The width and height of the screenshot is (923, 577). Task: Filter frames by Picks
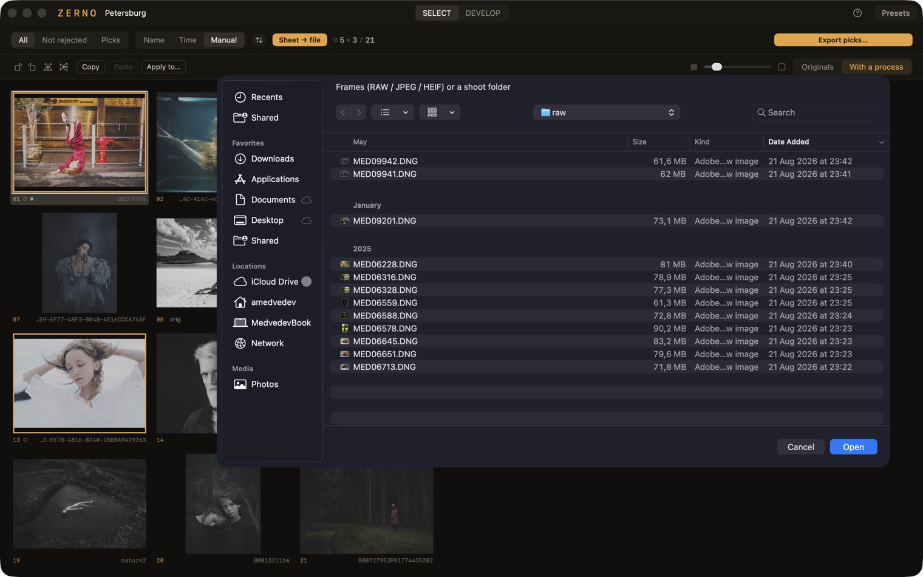point(111,40)
